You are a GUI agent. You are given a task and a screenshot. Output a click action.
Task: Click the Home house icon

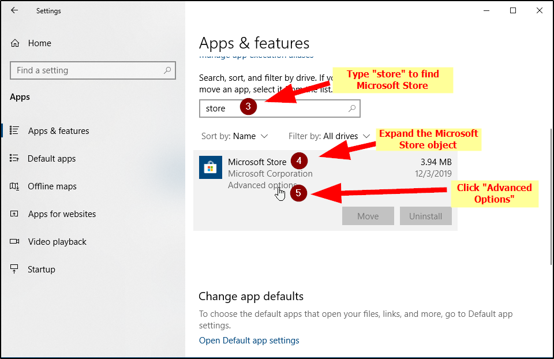15,43
